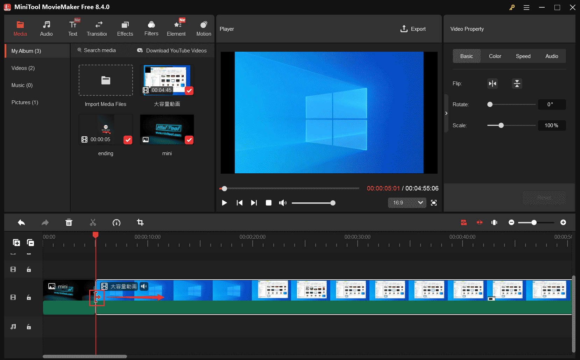Open the 16:9 aspect ratio dropdown

407,203
